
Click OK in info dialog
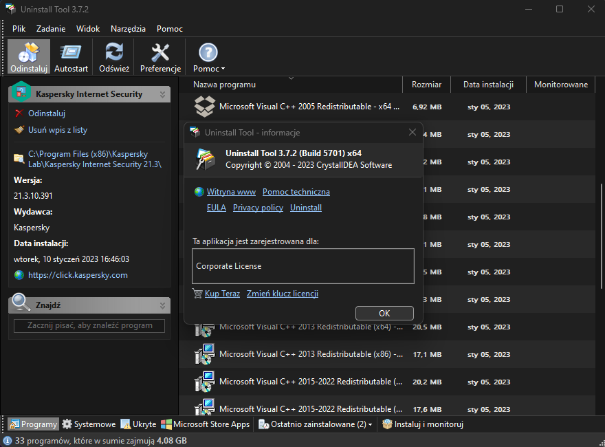(x=384, y=313)
